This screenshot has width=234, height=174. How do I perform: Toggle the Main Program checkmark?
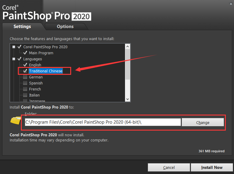(25, 53)
